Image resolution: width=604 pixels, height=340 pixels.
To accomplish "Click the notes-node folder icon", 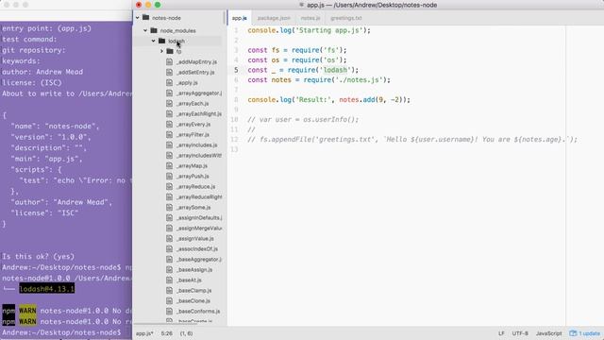I will coord(145,17).
